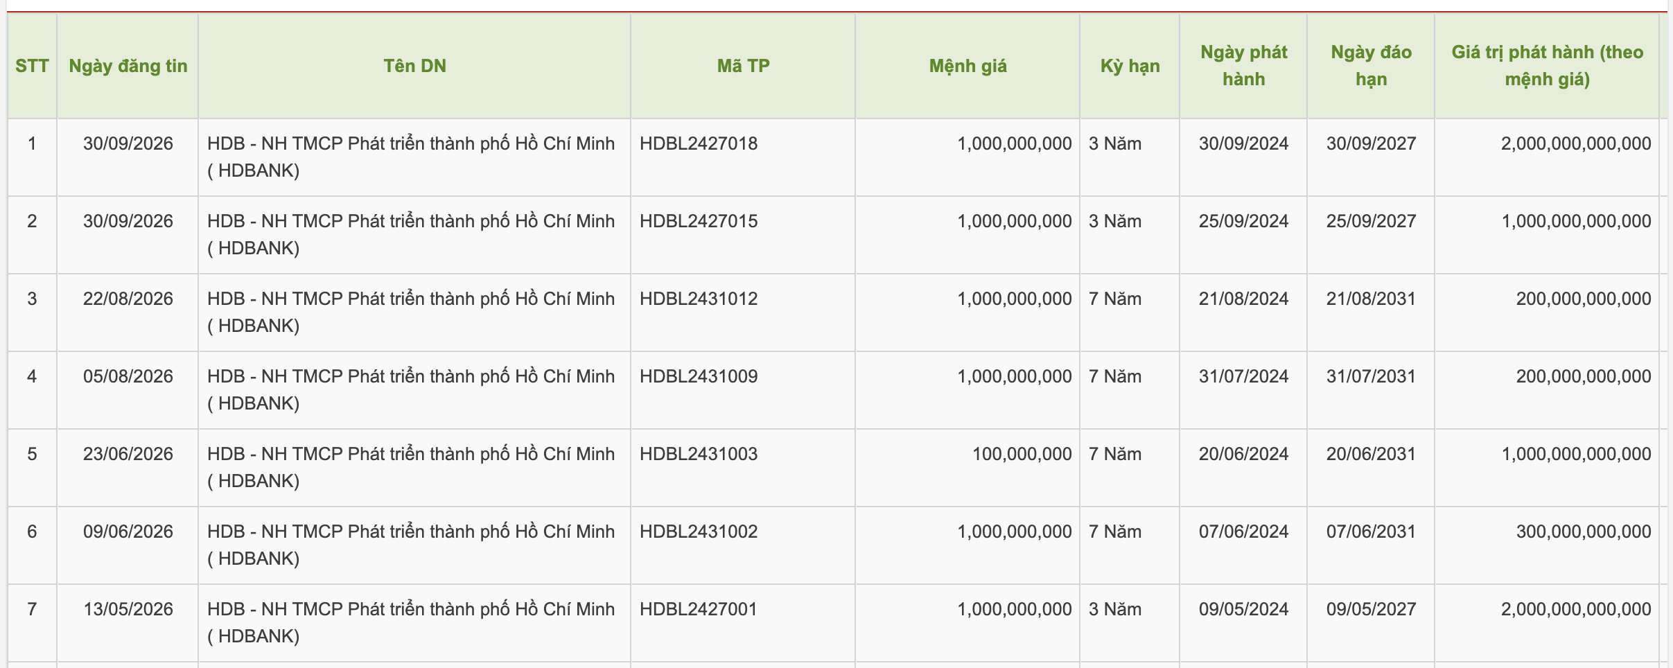The image size is (1673, 668).
Task: Select bond code HDBL2427001
Action: (699, 609)
